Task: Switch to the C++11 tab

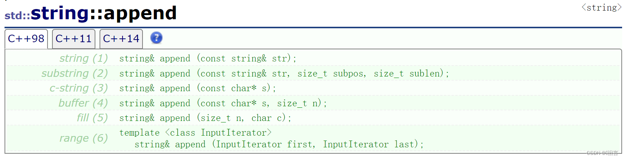Action: tap(74, 39)
